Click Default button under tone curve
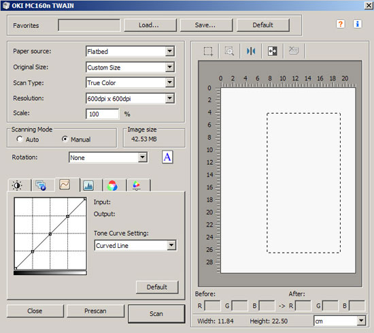Image resolution: width=374 pixels, height=333 pixels. 157,287
